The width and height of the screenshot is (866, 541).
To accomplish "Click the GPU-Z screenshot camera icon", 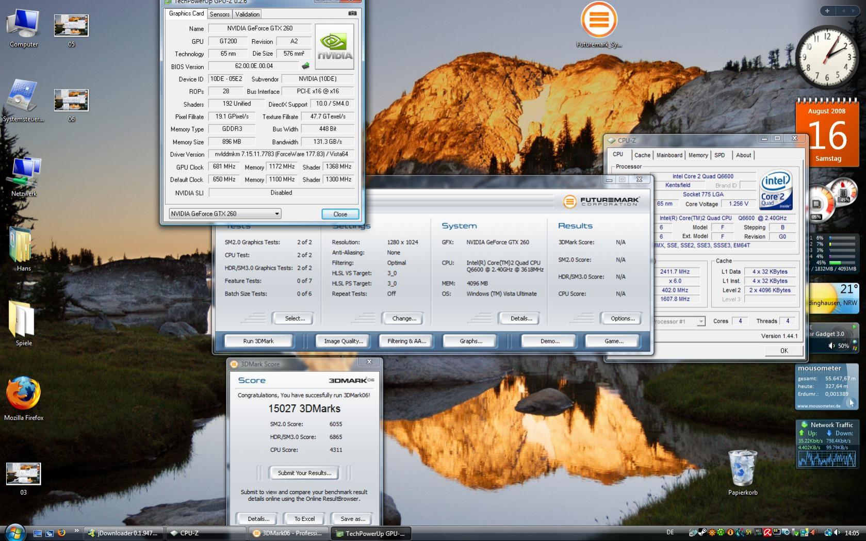I will click(352, 13).
